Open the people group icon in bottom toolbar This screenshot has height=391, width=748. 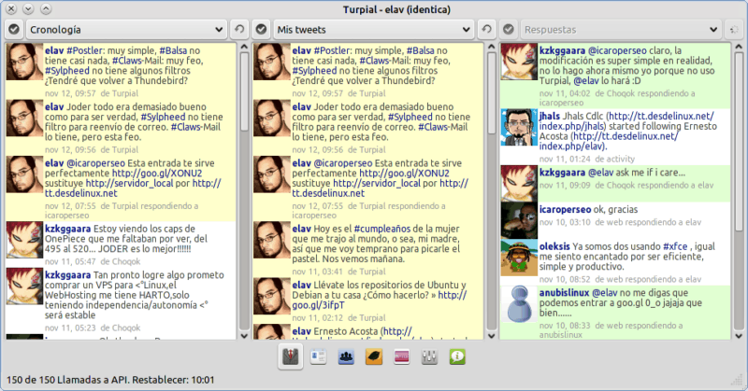pyautogui.click(x=347, y=356)
